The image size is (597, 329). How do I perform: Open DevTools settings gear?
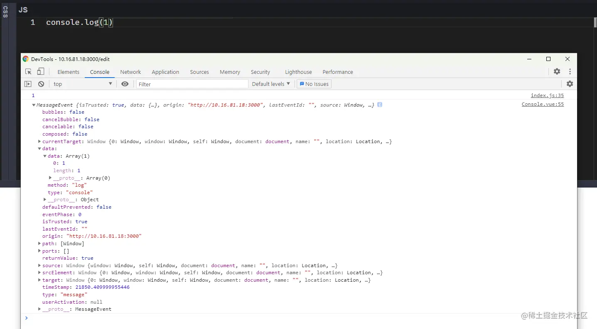pyautogui.click(x=557, y=71)
